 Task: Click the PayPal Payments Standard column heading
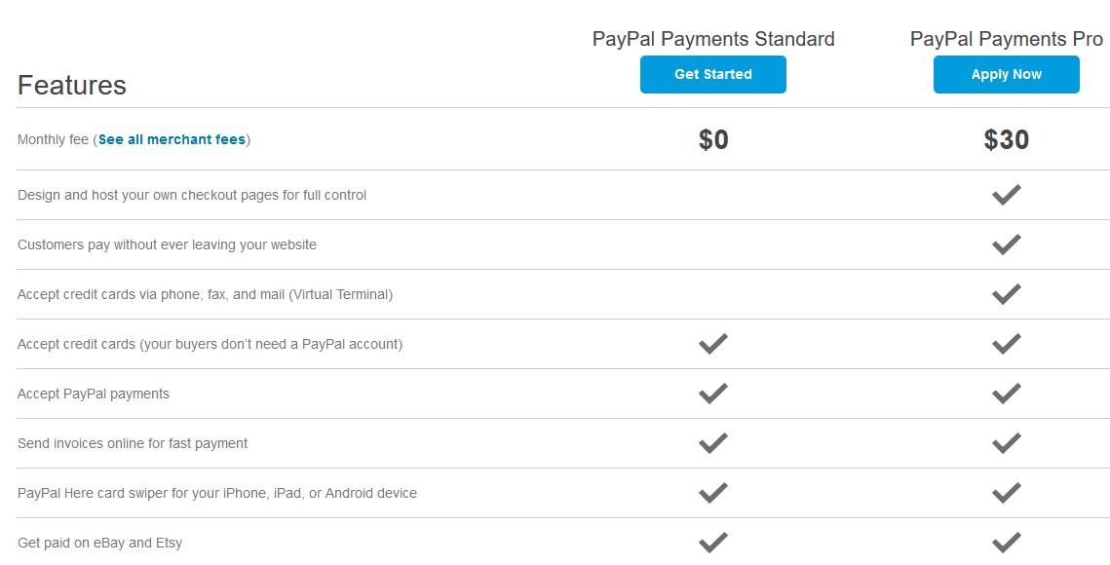point(713,39)
